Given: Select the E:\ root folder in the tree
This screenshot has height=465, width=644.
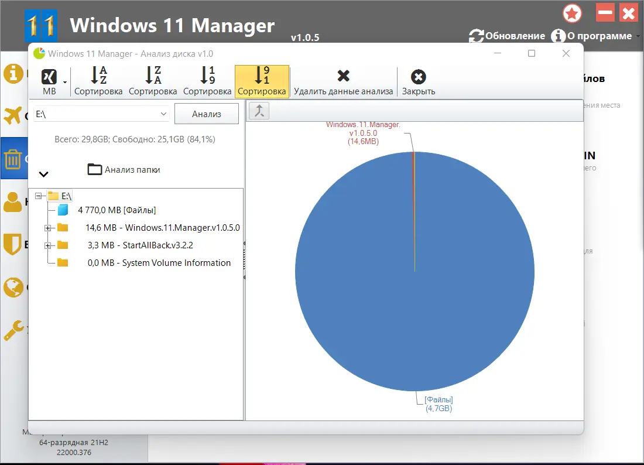Looking at the screenshot, I should (60, 196).
